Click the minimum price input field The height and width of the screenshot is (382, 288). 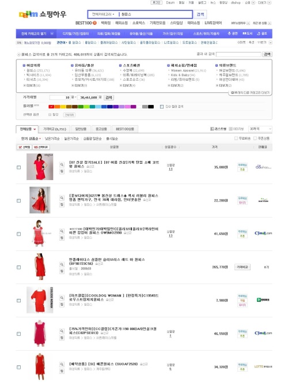click(60, 98)
